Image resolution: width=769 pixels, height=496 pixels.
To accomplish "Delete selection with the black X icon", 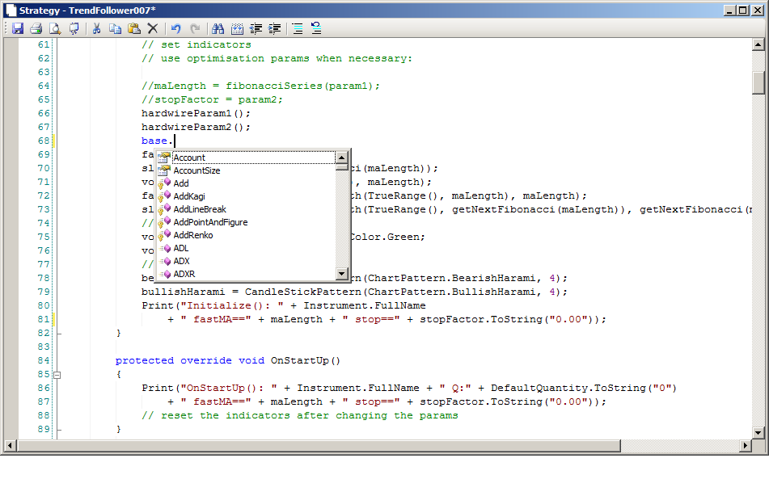I will [153, 28].
